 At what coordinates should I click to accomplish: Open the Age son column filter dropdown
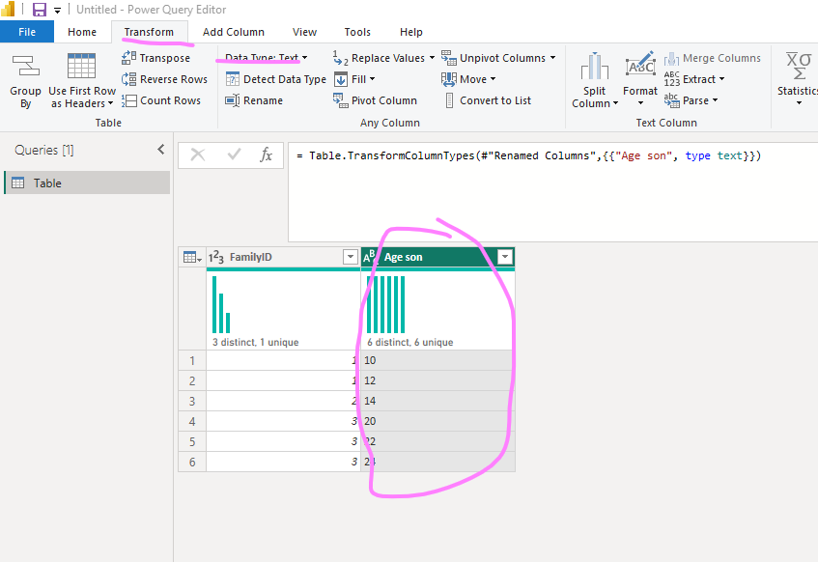[504, 257]
